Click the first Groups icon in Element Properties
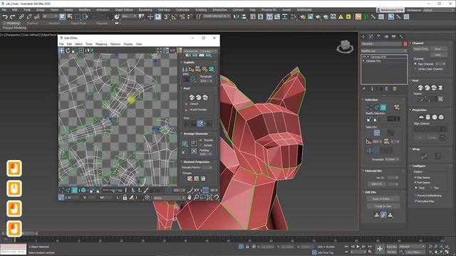 coord(190,178)
